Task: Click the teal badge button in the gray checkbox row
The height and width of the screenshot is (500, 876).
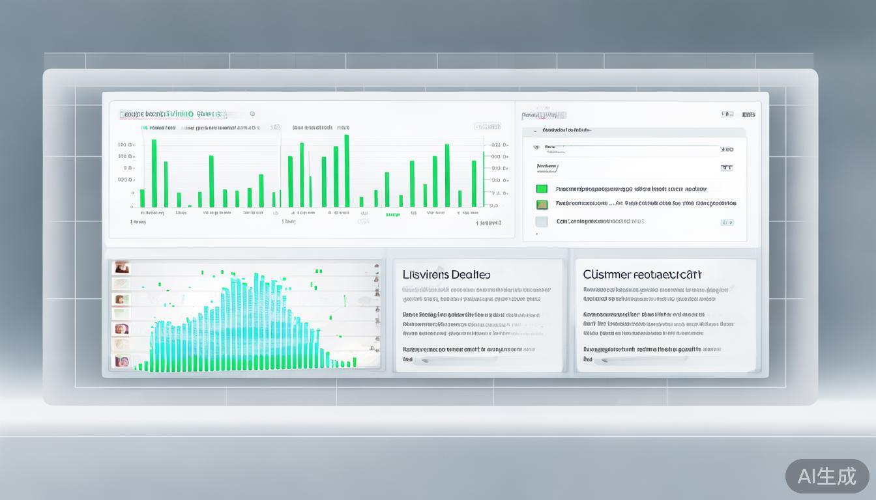Action: 726,222
